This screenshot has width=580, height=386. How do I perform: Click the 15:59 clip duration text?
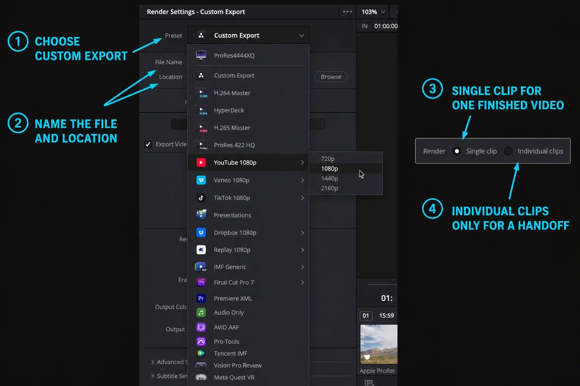coord(386,316)
